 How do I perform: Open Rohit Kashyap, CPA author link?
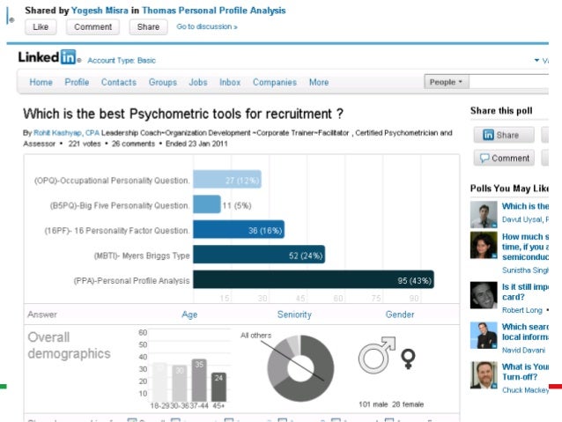click(x=66, y=133)
